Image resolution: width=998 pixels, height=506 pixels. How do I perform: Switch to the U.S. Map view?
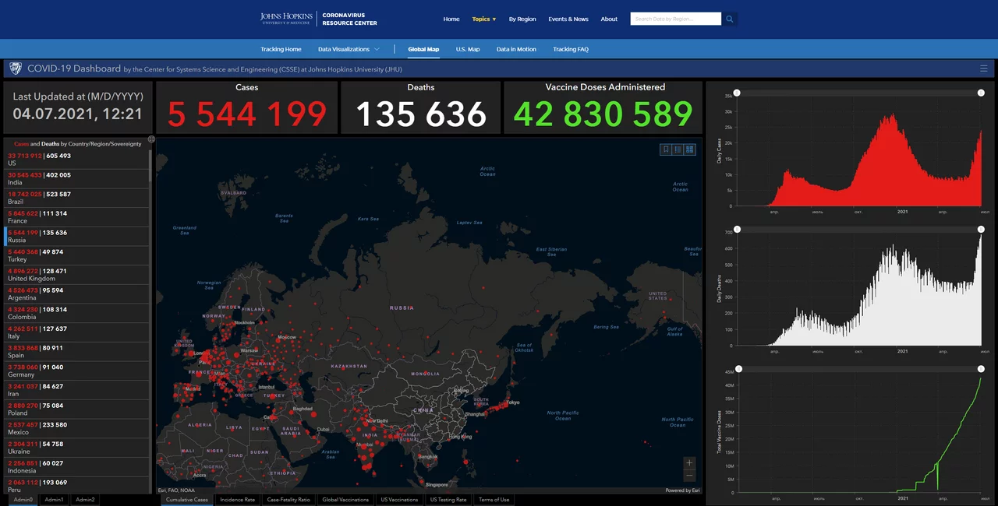[468, 49]
